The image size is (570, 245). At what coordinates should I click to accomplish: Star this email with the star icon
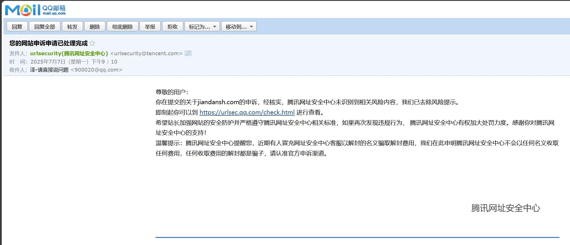92,43
